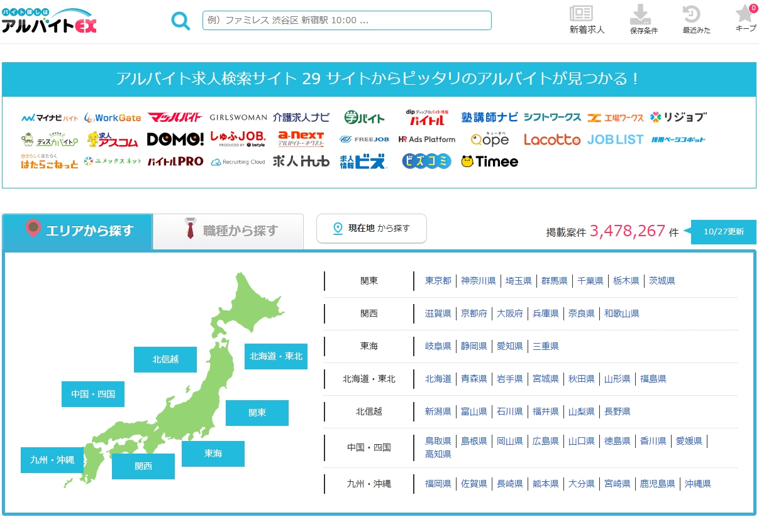Select 関西 region button on the map
The width and height of the screenshot is (759, 517).
[143, 466]
